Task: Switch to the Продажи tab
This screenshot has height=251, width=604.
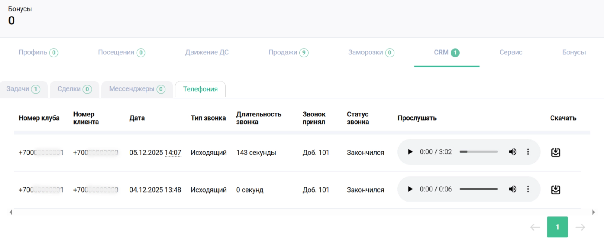Action: tap(288, 53)
